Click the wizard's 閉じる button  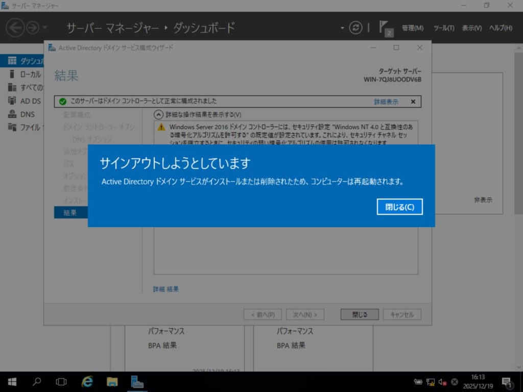360,314
